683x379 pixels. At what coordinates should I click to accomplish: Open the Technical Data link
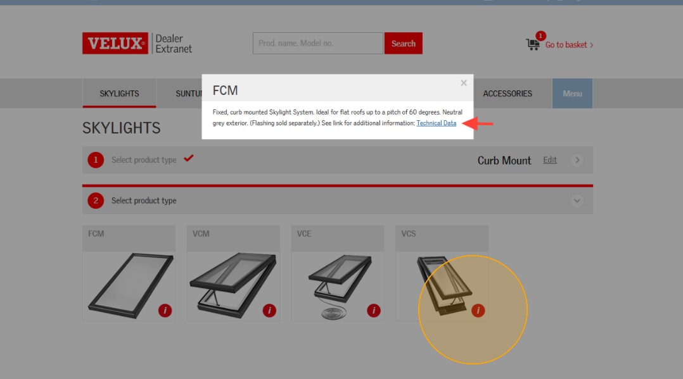click(x=437, y=123)
